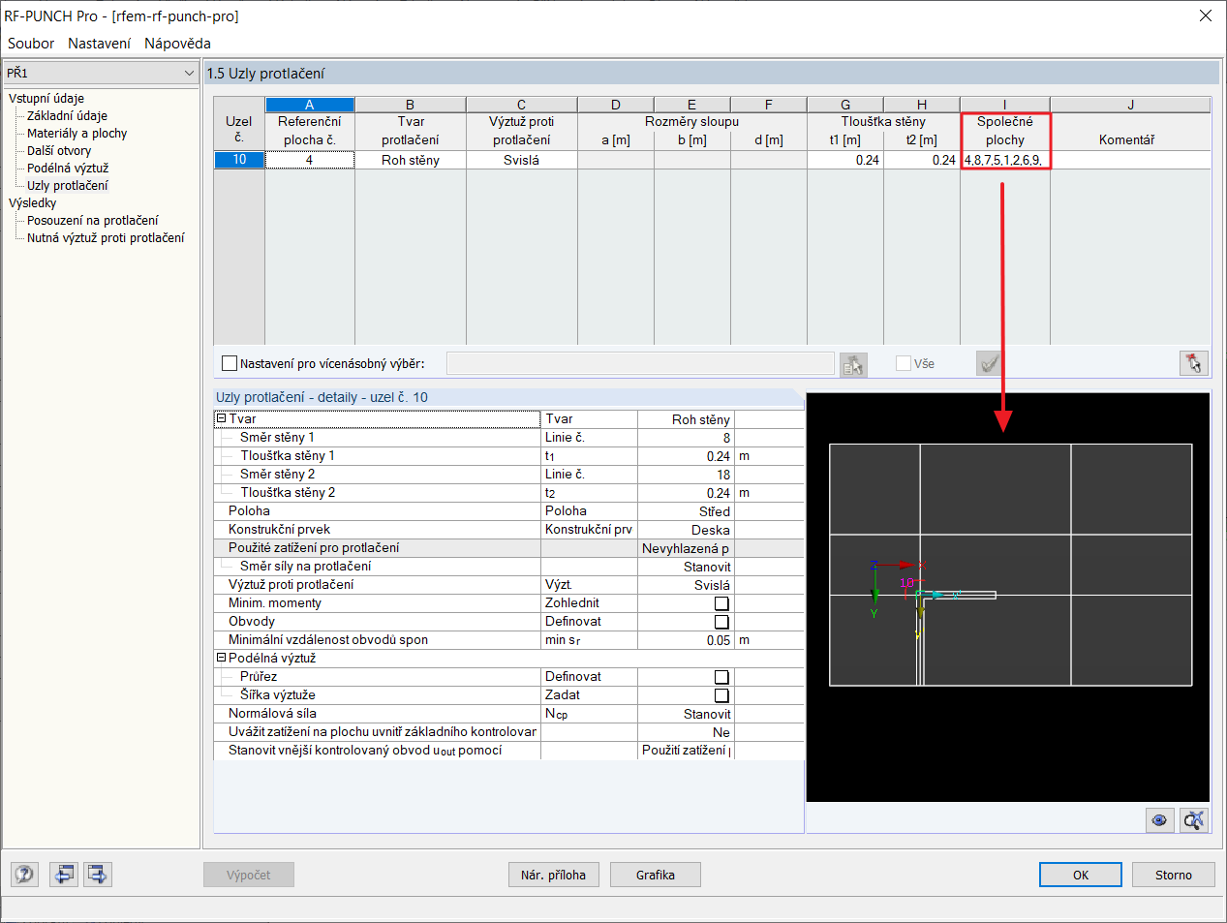1227x923 pixels.
Task: Click the eye view mode icon
Action: (1159, 820)
